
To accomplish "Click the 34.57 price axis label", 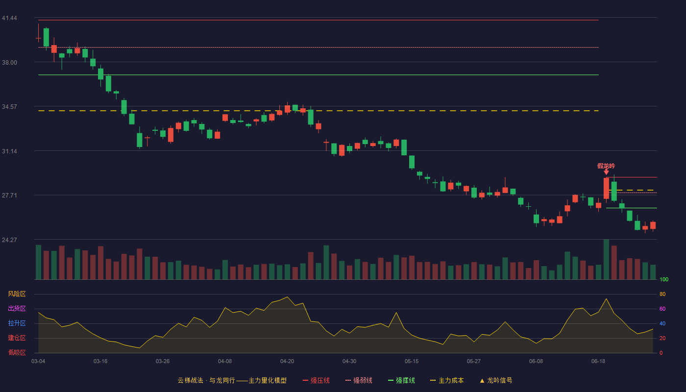I will click(x=9, y=107).
